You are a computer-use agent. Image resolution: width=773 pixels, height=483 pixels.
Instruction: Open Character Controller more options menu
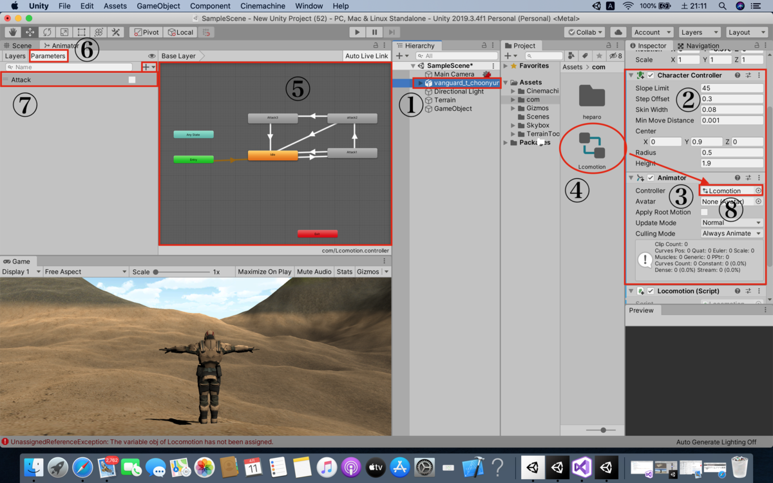click(x=759, y=75)
